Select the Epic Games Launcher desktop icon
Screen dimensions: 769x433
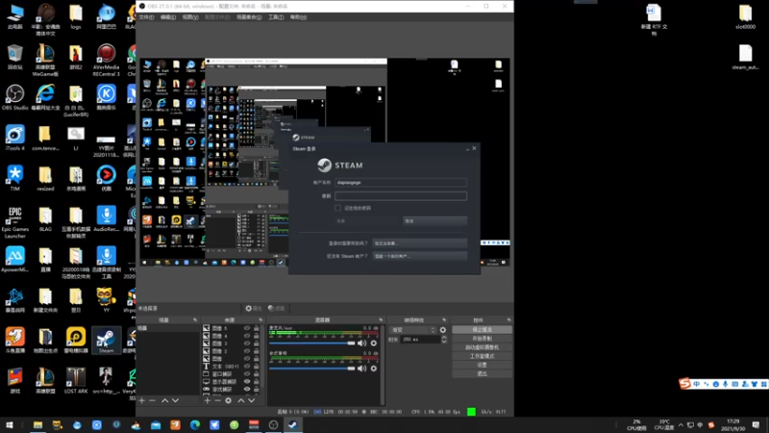pyautogui.click(x=14, y=222)
